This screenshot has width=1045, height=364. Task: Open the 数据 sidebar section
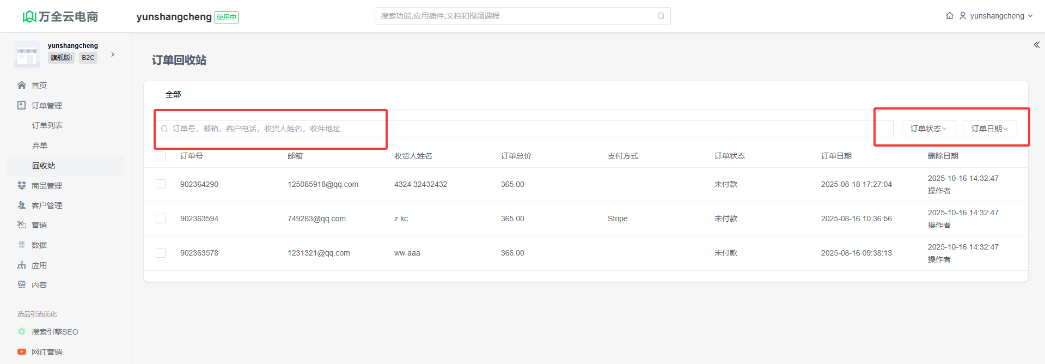point(39,245)
